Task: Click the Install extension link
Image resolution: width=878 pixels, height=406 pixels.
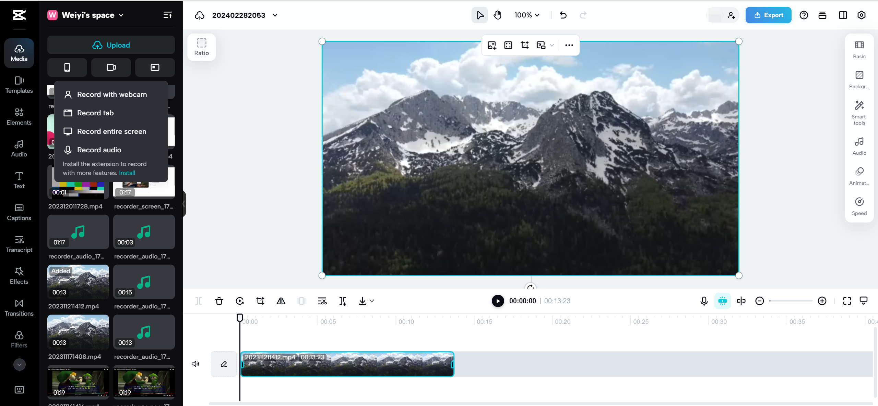Action: [127, 173]
